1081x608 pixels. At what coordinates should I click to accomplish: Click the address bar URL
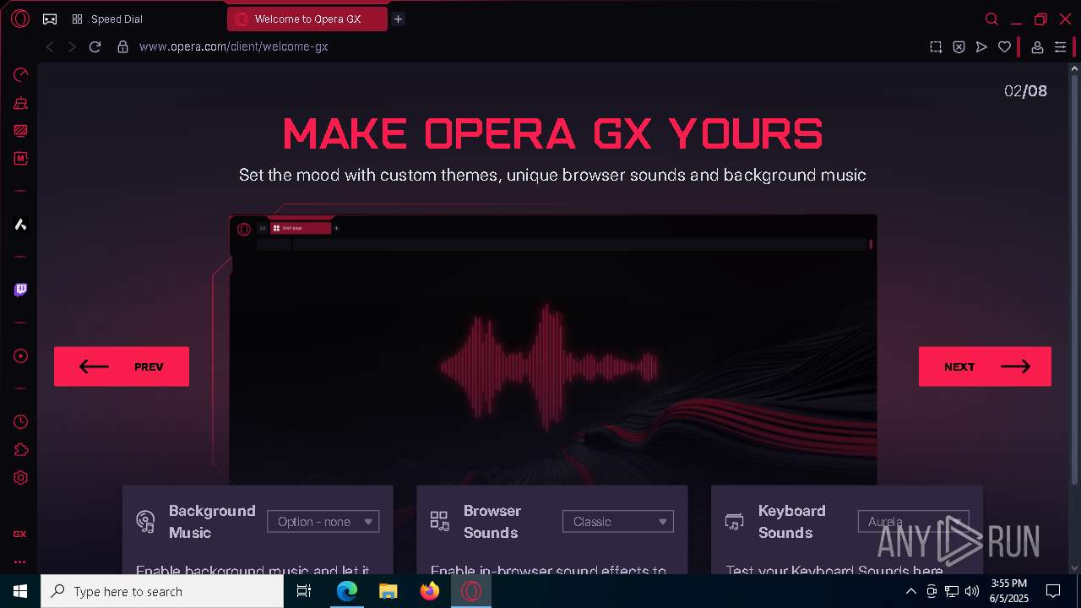(233, 46)
